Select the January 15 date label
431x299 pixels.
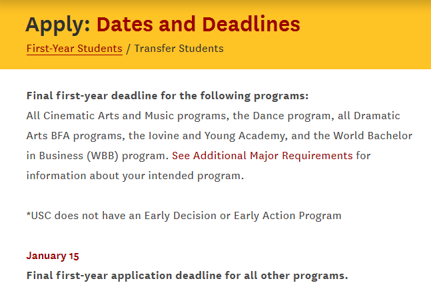(53, 256)
